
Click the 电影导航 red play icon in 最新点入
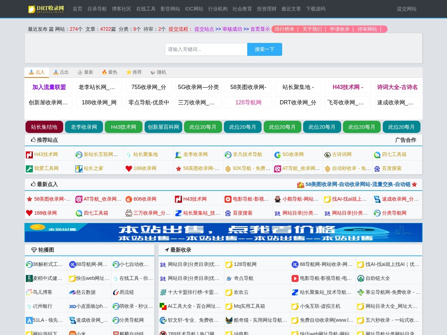(x=228, y=199)
